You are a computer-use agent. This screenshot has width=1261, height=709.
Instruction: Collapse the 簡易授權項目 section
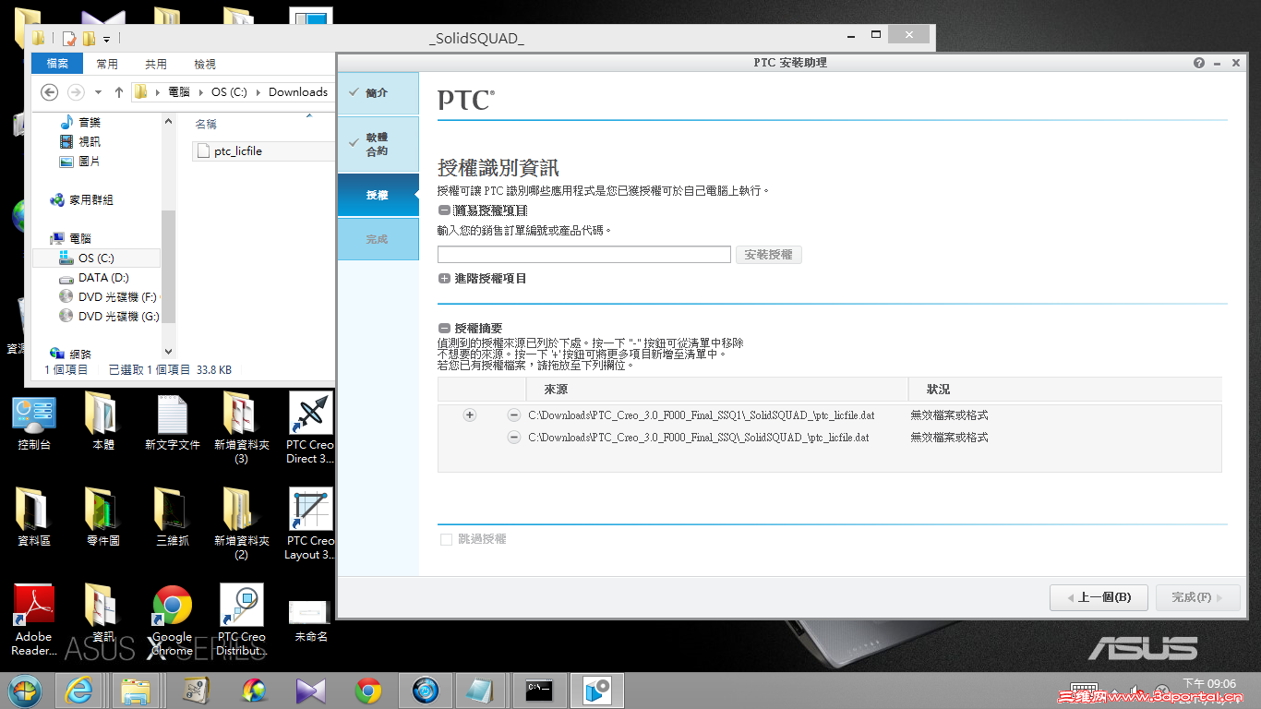[x=445, y=210]
